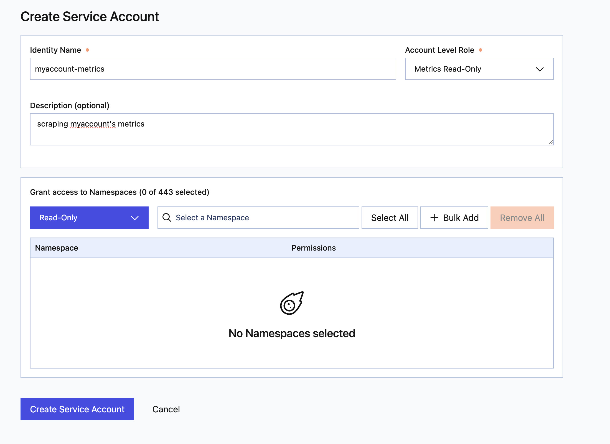Click Cancel to discard the form
The image size is (610, 444).
[x=166, y=409]
